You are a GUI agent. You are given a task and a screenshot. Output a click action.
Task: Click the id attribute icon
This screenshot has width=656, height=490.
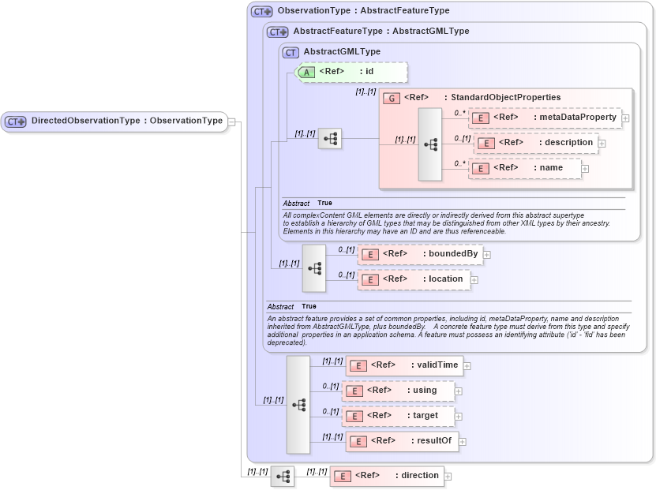(309, 72)
